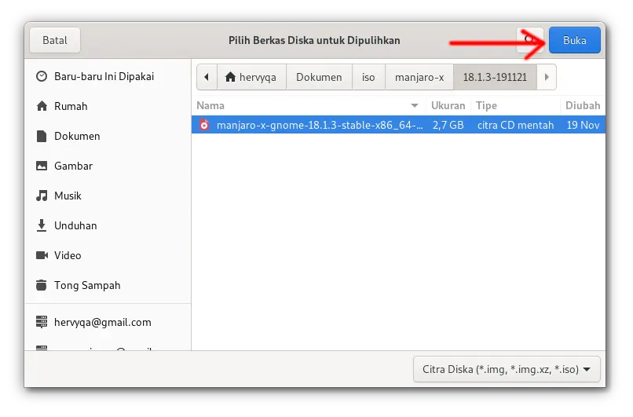
Task: Open the Dokumen sidebar location
Action: point(108,136)
